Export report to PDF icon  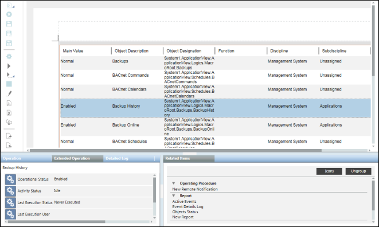[x=9, y=103]
